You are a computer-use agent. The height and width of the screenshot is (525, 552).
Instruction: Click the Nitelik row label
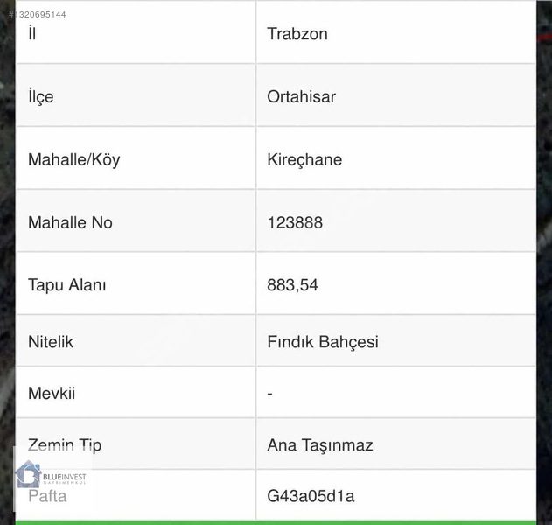[x=51, y=342]
